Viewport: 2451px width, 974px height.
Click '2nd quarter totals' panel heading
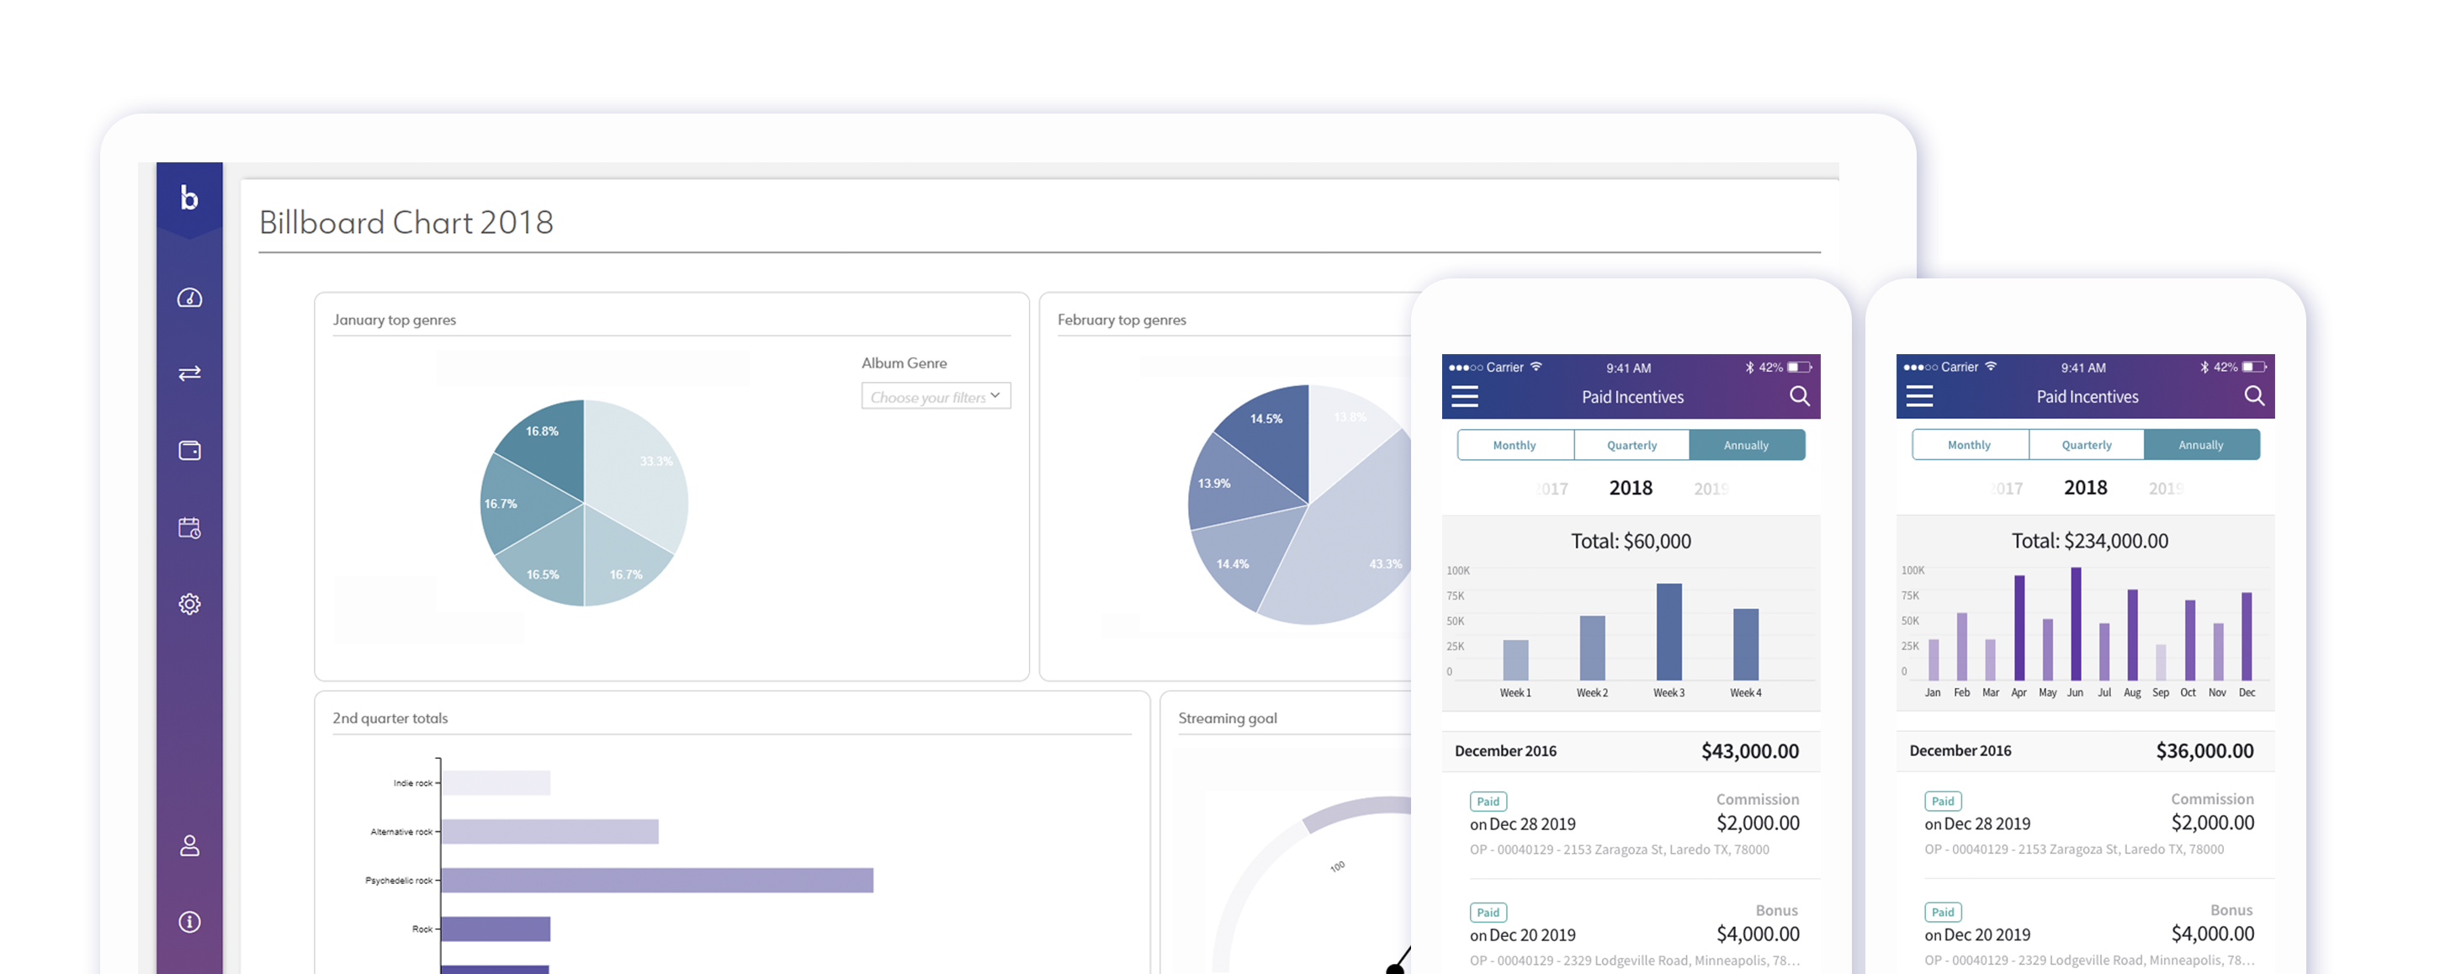click(x=390, y=718)
